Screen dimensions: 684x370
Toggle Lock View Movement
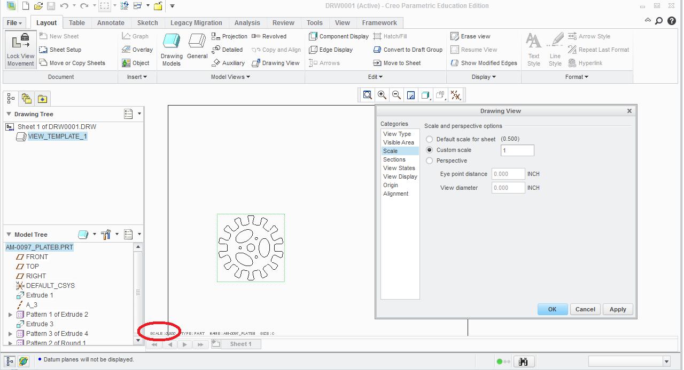(x=21, y=50)
